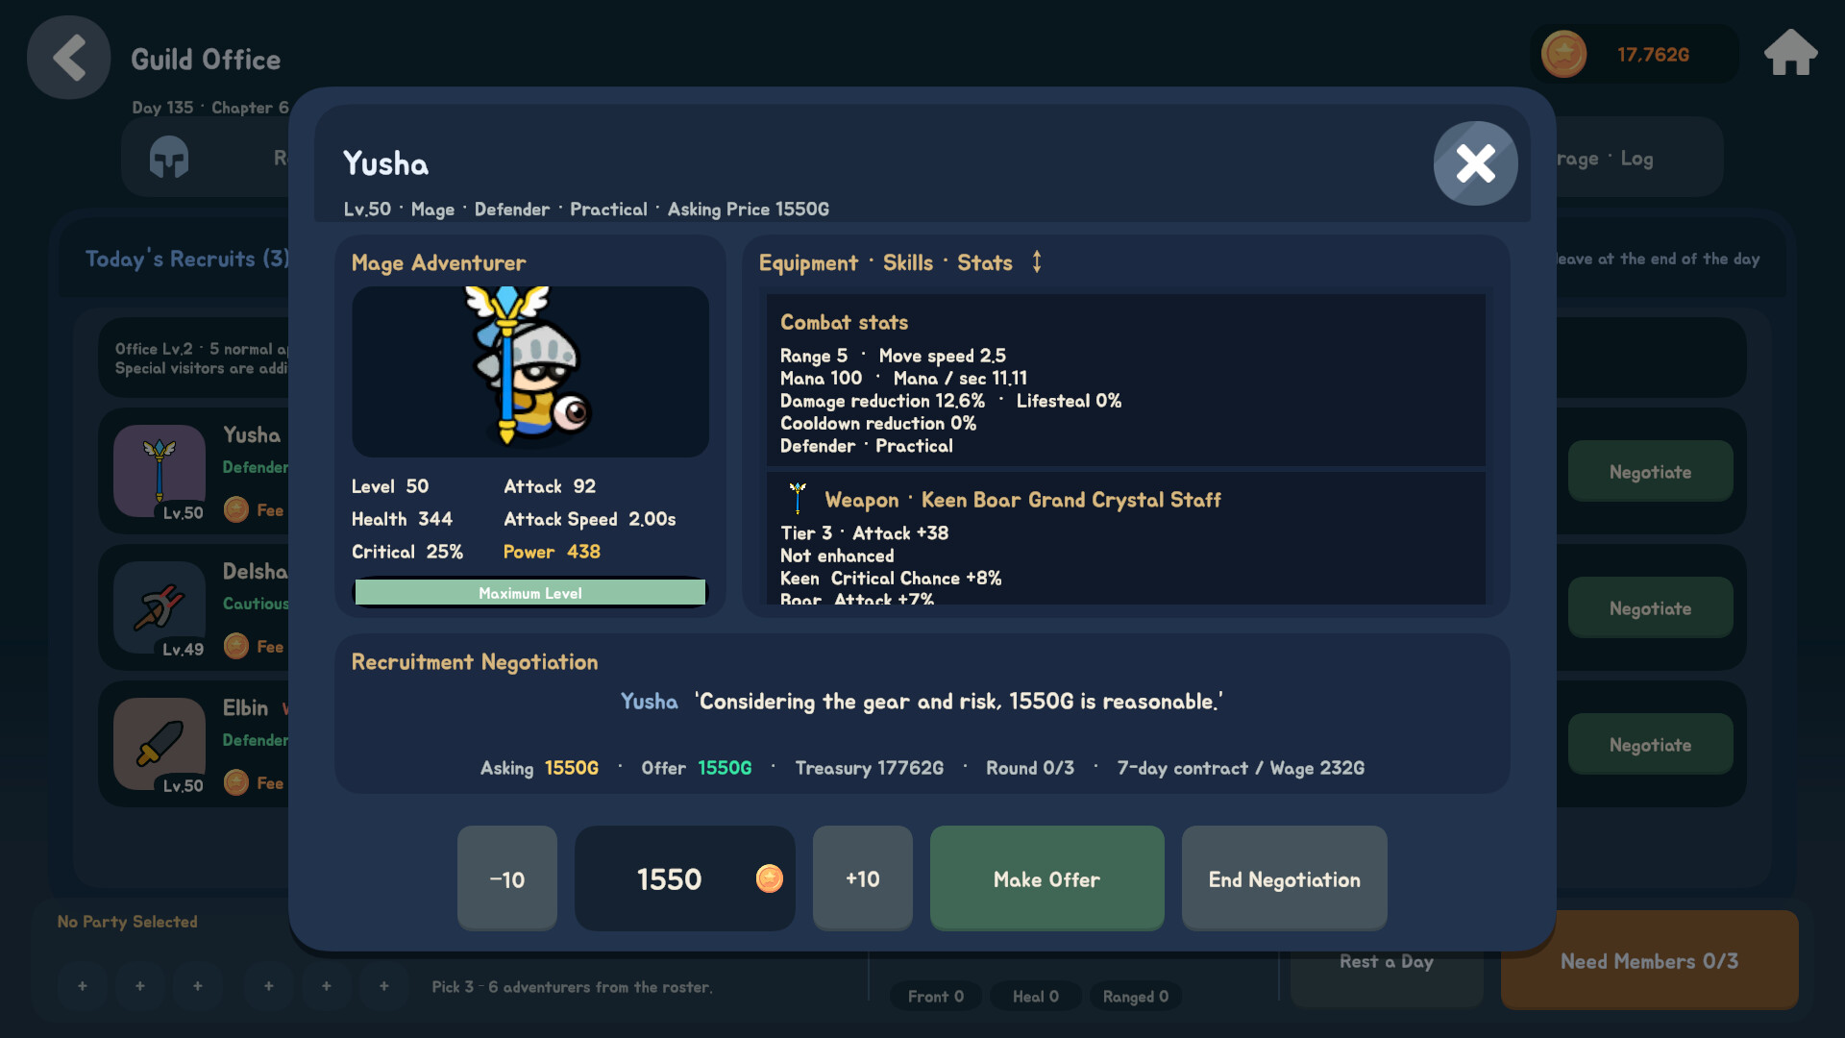This screenshot has height=1038, width=1845.
Task: Click the gold coin treasury icon
Action: (1563, 55)
